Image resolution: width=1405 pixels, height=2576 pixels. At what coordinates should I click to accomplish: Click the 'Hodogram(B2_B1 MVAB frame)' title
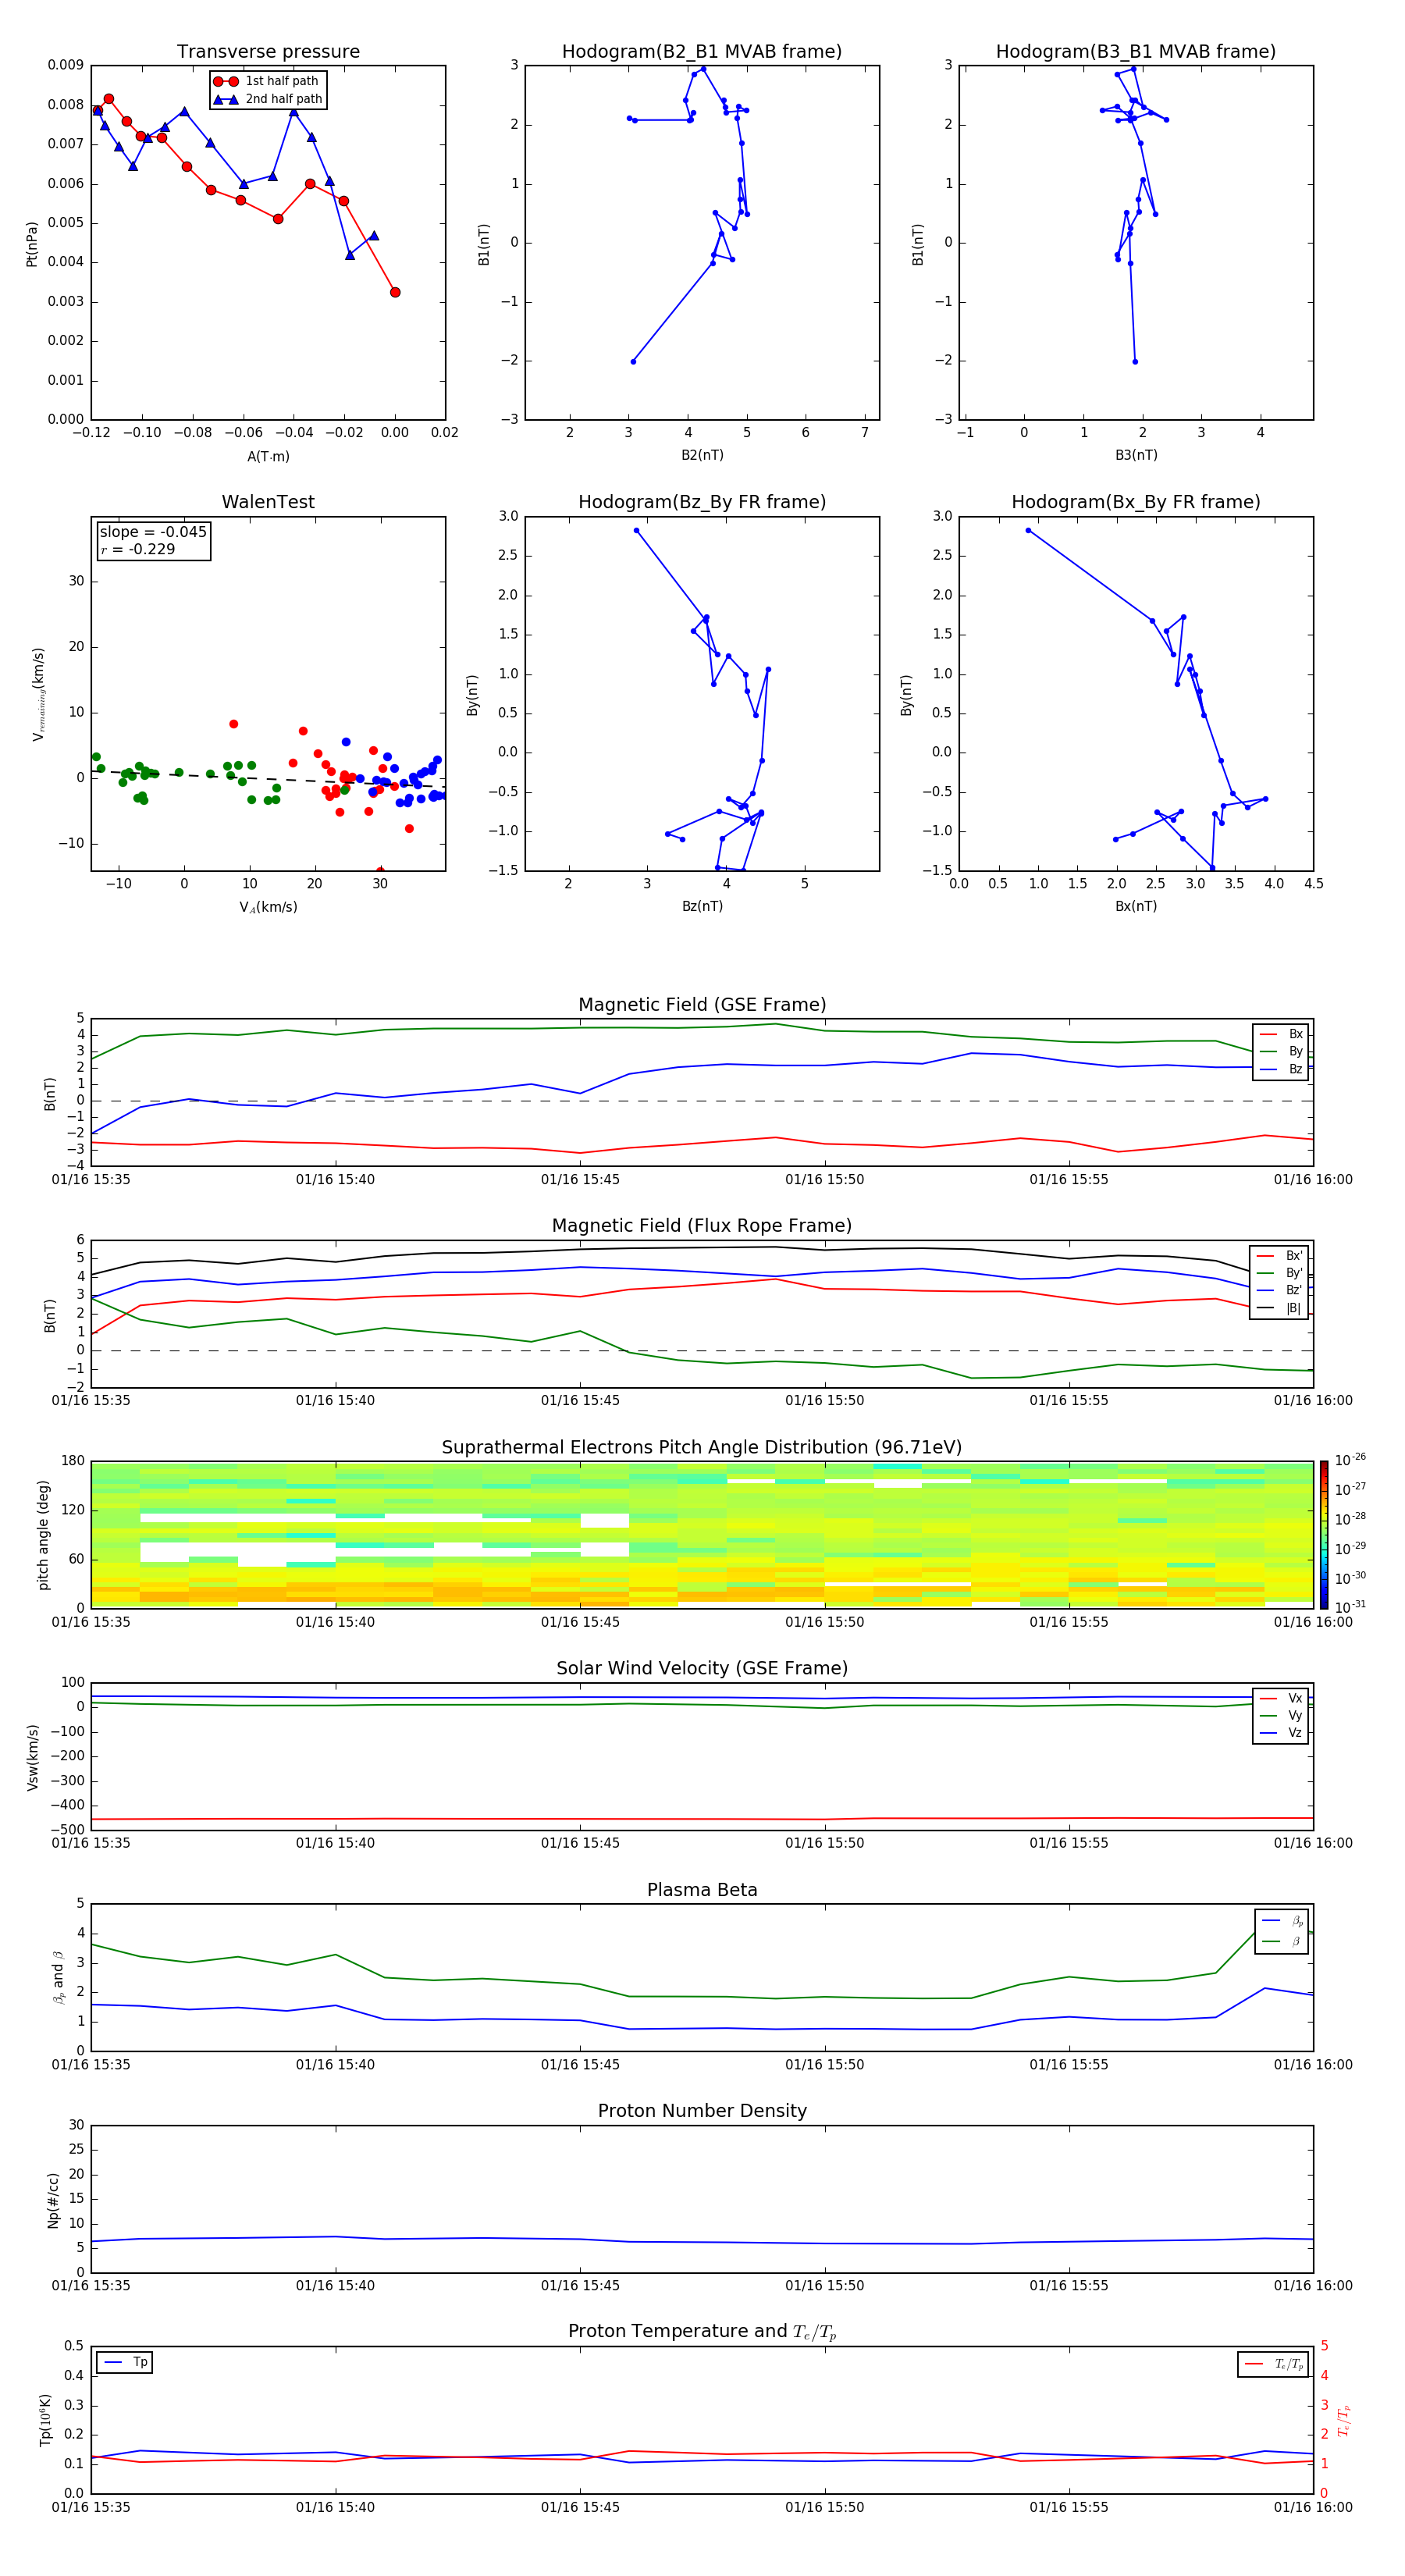pos(702,52)
